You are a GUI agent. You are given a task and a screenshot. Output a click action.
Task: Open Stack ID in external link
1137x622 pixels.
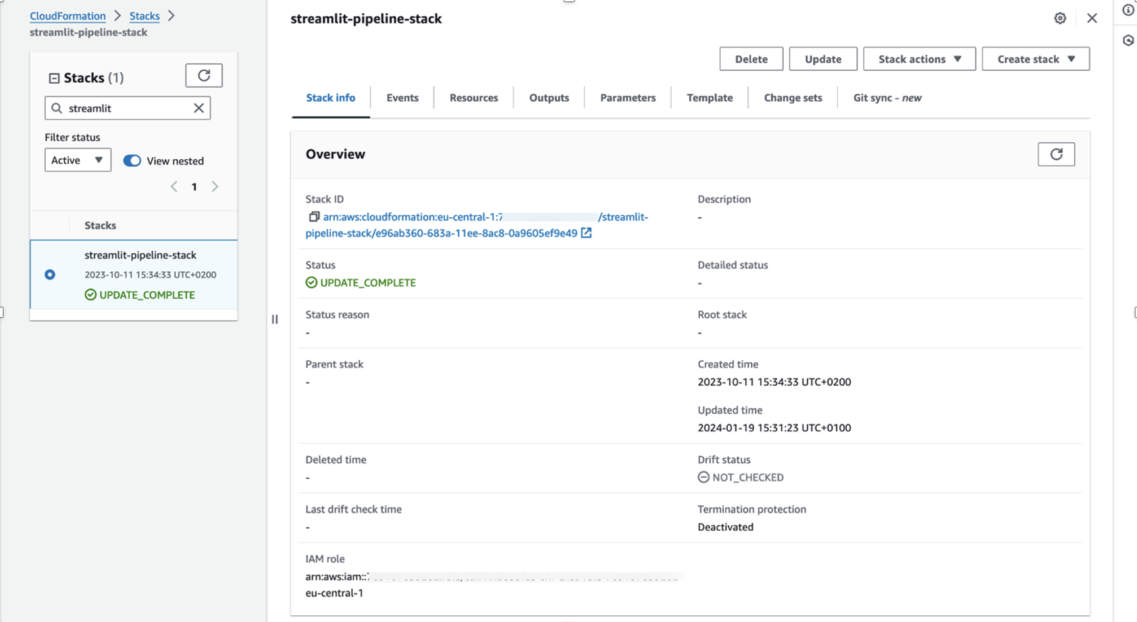586,233
